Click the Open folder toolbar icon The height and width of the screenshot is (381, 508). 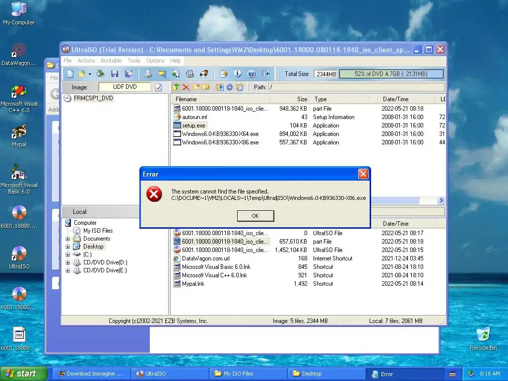(x=81, y=74)
